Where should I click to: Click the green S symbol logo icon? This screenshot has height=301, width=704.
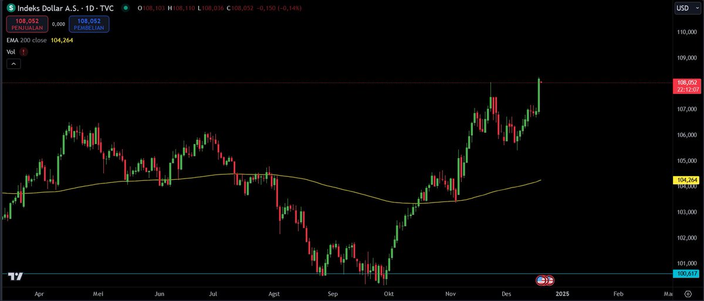(11, 8)
